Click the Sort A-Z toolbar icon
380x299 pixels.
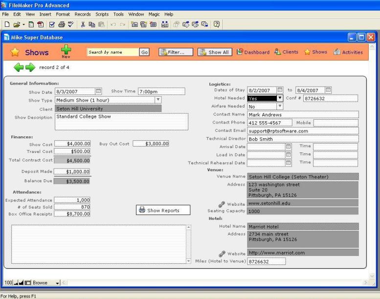[165, 24]
